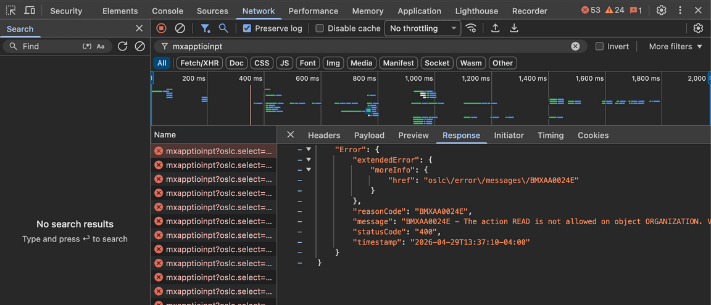Switch to the Security panel tab
The width and height of the screenshot is (711, 305).
coord(66,11)
